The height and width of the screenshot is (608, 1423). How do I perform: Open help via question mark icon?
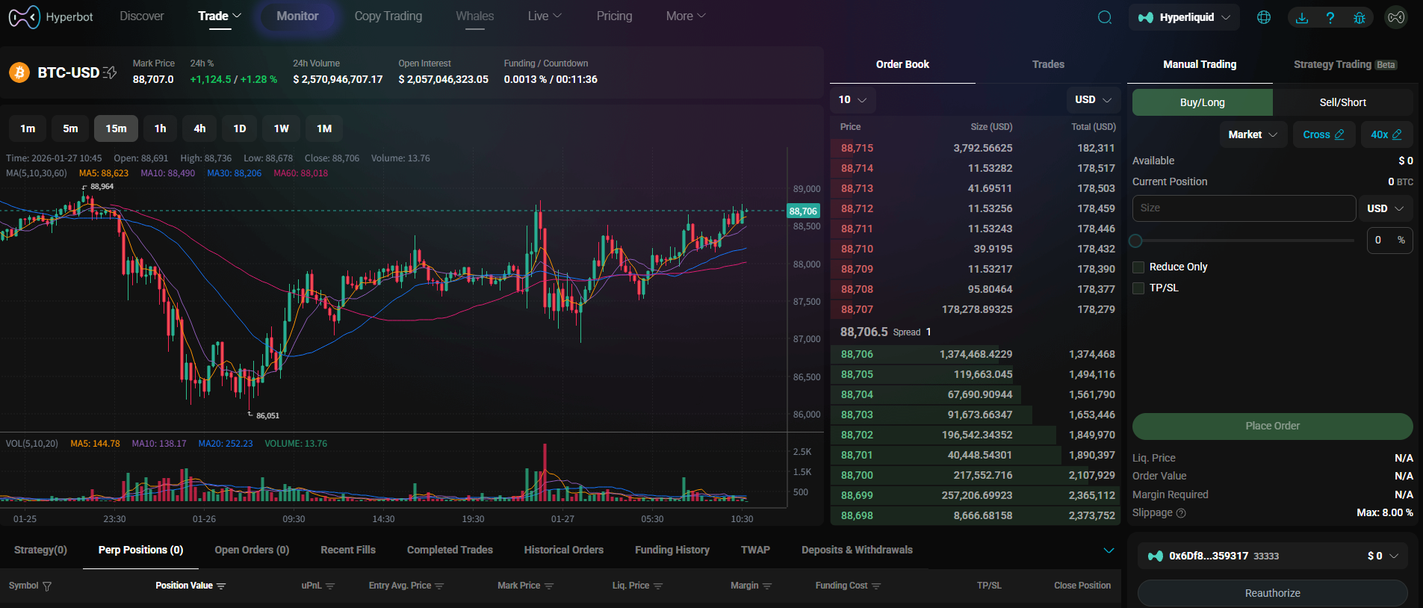click(1330, 17)
